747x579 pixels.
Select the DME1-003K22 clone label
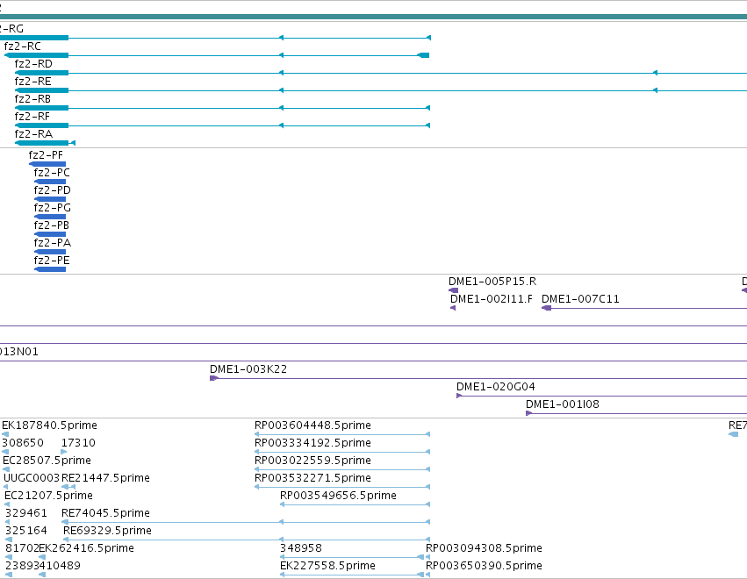pyautogui.click(x=248, y=369)
